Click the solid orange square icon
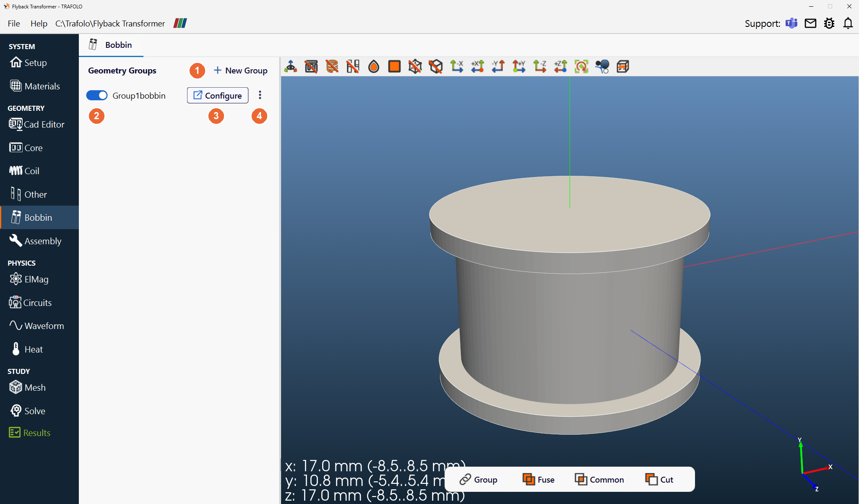 [x=394, y=66]
